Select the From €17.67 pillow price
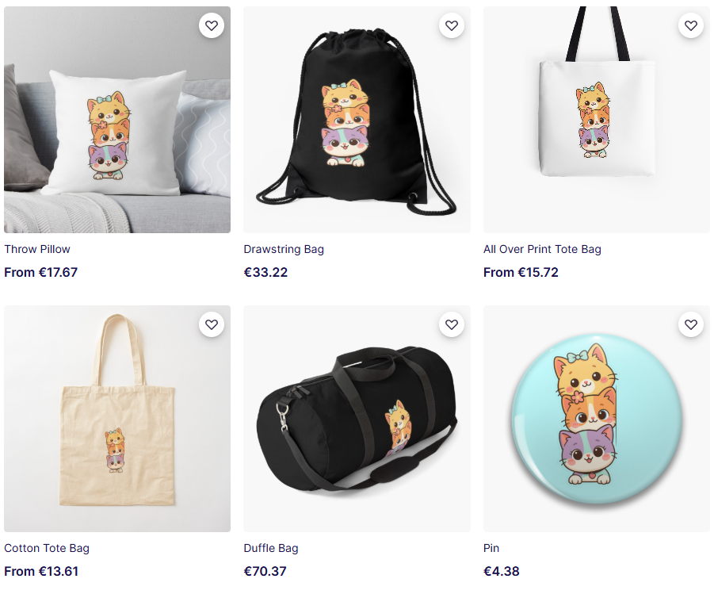The height and width of the screenshot is (594, 714). click(x=41, y=272)
